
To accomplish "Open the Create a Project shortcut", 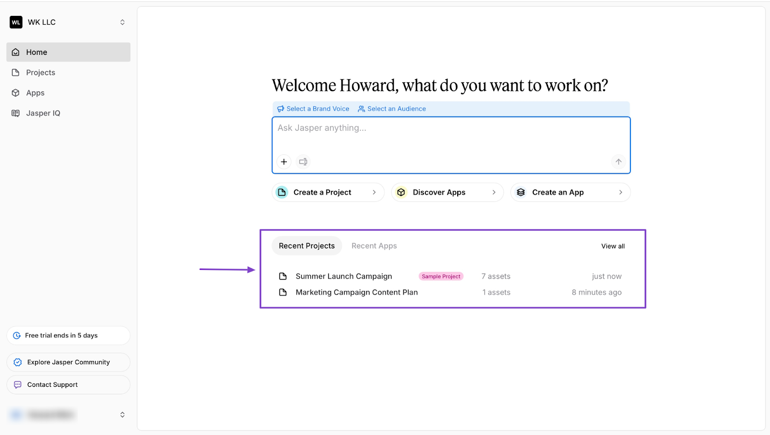I will (328, 192).
